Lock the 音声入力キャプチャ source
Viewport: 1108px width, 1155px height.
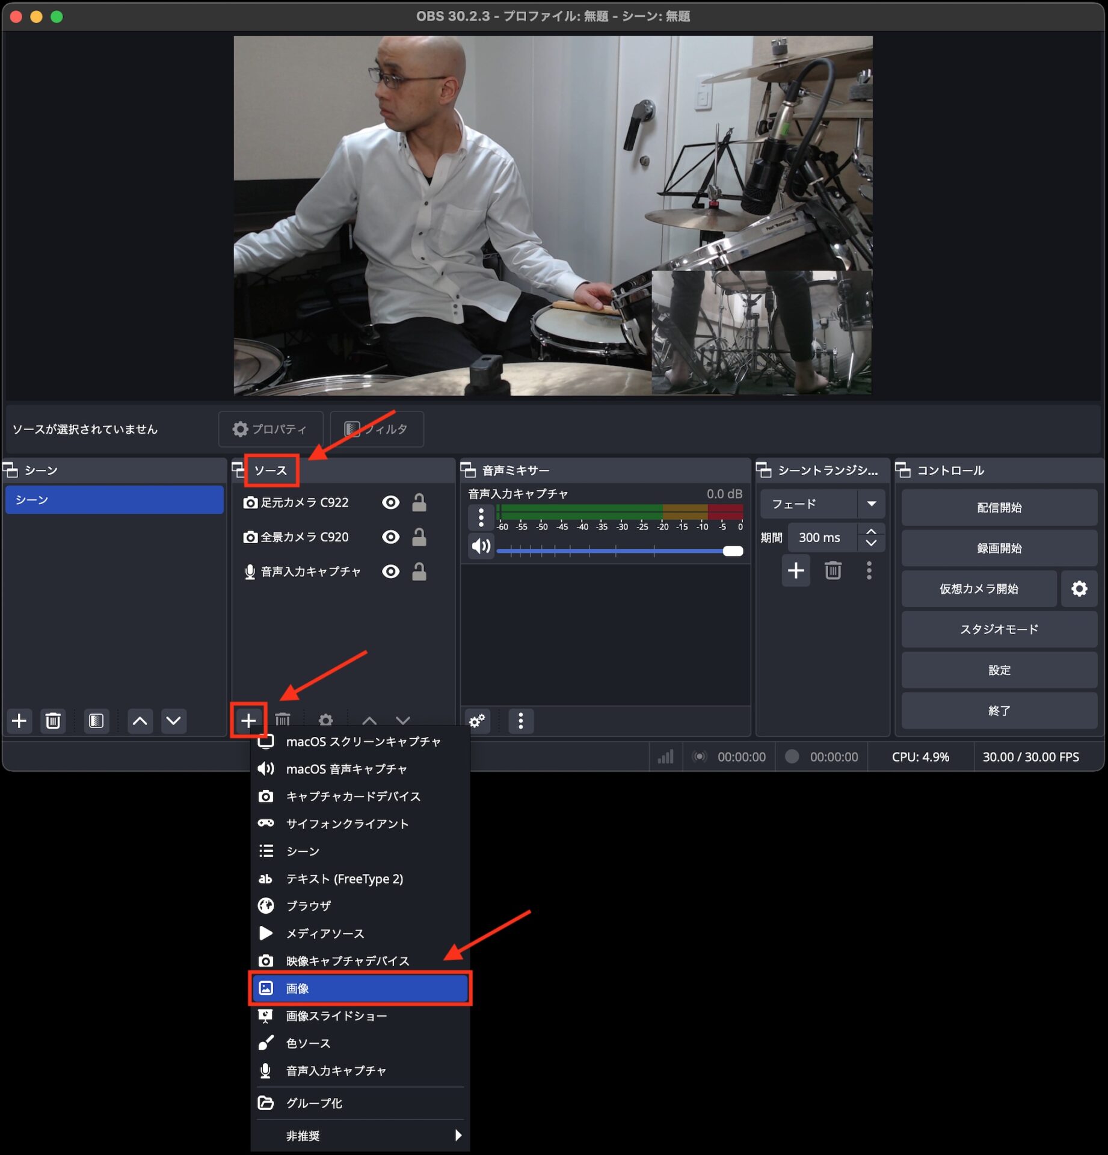[x=419, y=571]
